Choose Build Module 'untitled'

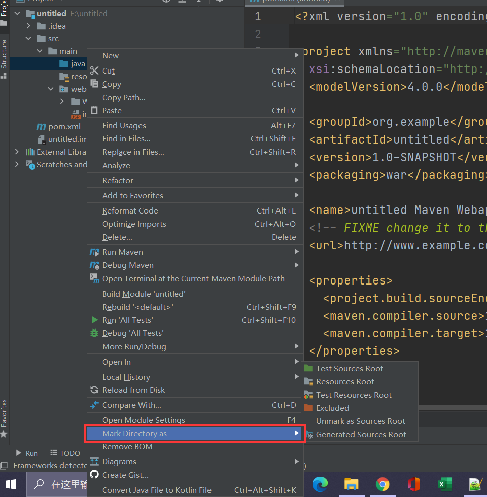tap(195, 294)
